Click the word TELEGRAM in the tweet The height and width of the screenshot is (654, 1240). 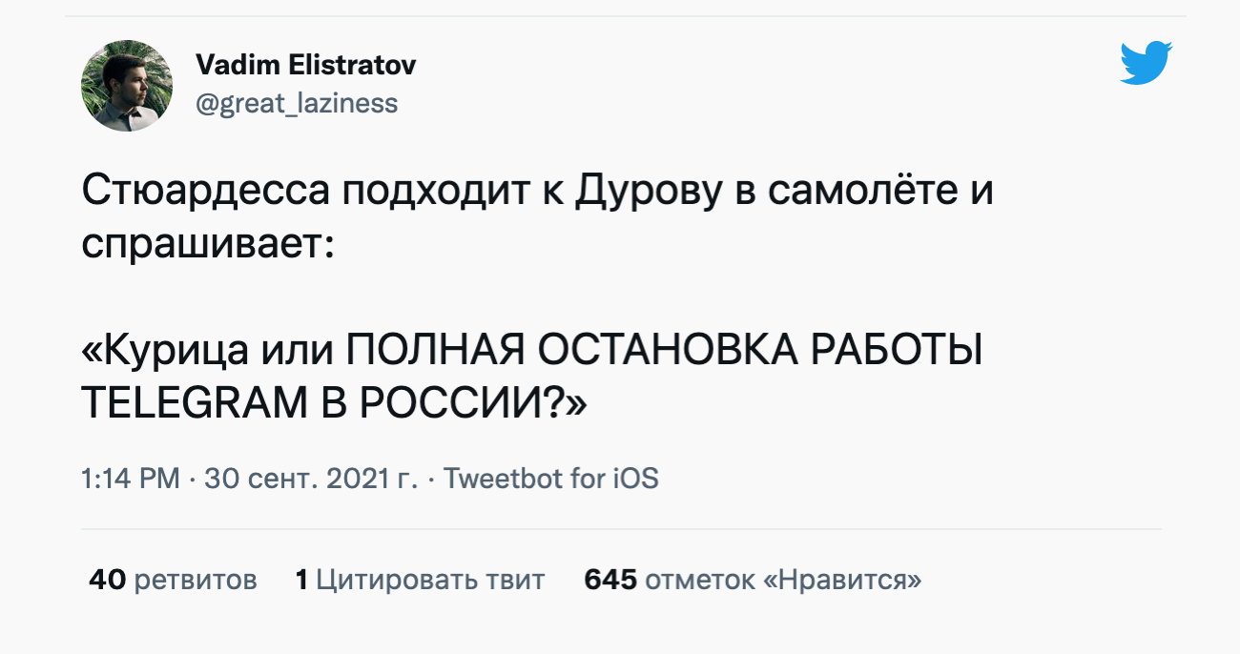pos(190,405)
